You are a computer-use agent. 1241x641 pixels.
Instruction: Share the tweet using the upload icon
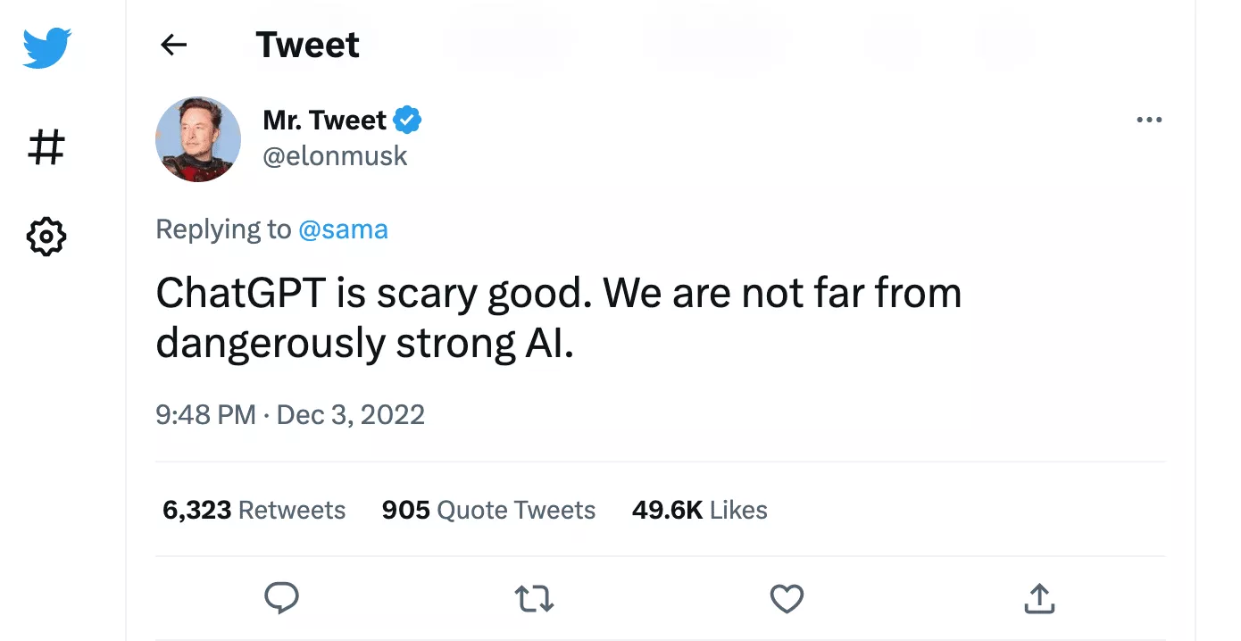point(1039,598)
